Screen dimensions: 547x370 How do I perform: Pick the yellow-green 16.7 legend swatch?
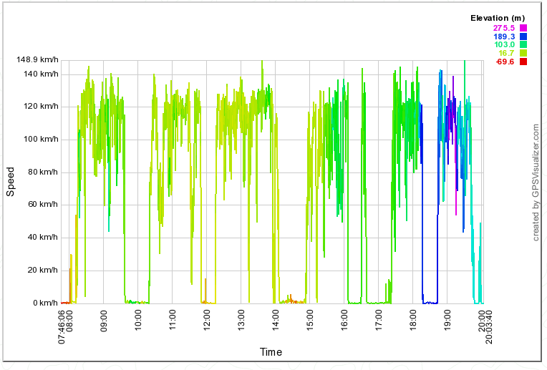(523, 54)
